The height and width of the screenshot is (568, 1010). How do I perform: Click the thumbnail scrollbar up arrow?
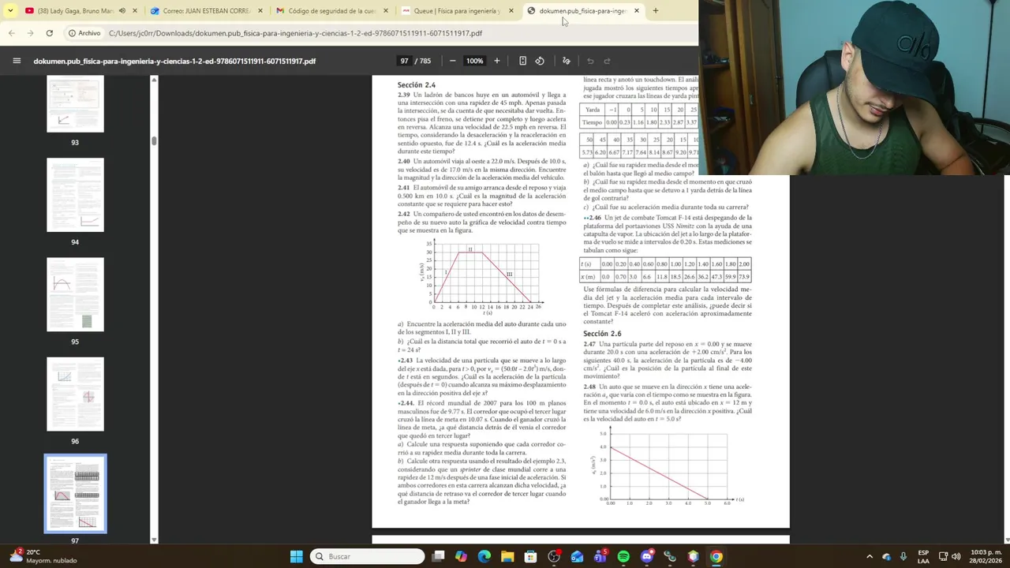pyautogui.click(x=154, y=79)
